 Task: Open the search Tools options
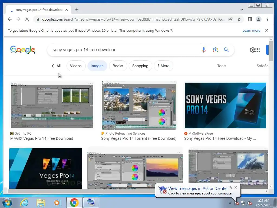[222, 66]
